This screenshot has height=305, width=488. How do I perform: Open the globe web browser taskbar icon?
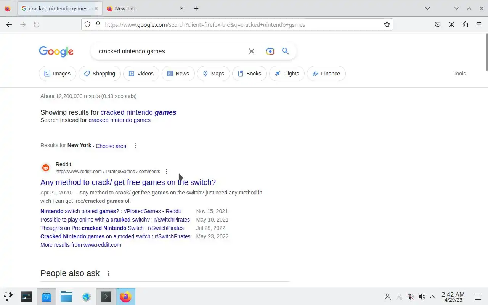tap(87, 297)
